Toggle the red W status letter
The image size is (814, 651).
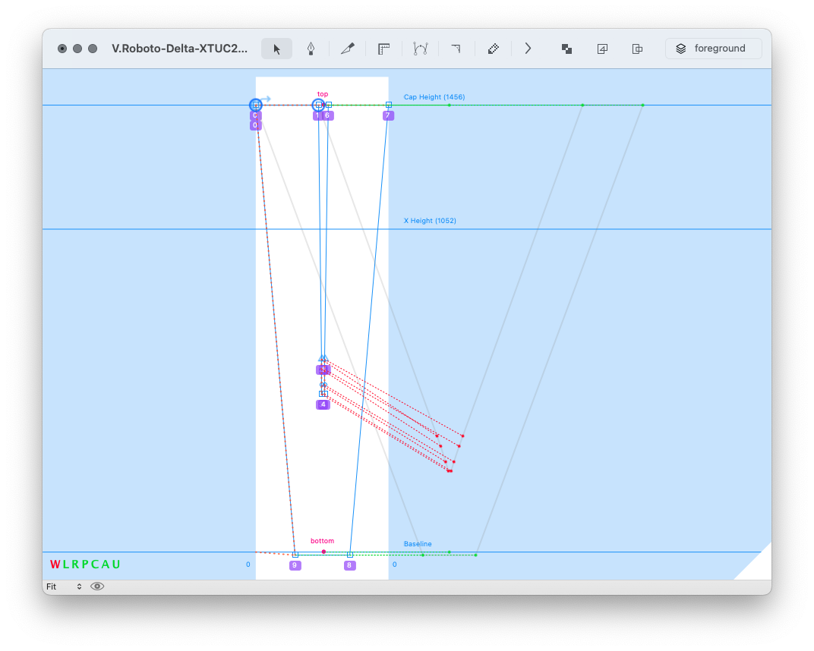(55, 565)
